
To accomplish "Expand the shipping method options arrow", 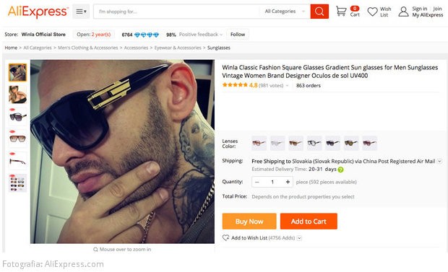I will [440, 161].
